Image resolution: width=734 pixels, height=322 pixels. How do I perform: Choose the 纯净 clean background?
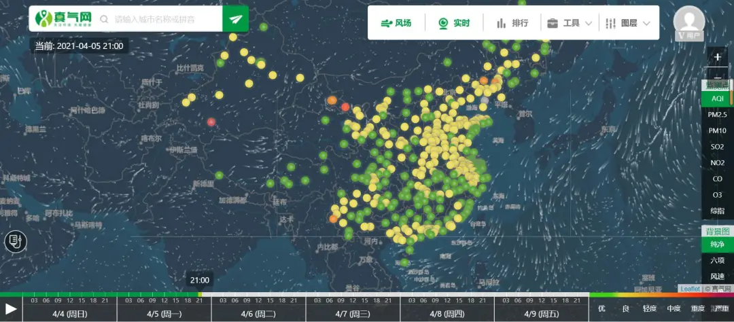718,245
